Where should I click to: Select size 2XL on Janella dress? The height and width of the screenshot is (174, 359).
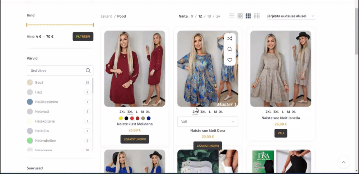[x=268, y=112]
